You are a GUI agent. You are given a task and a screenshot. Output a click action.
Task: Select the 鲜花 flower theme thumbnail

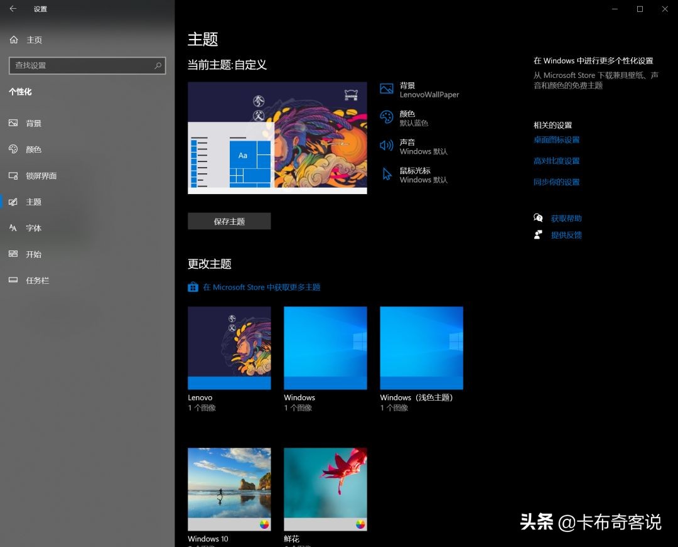(x=325, y=489)
